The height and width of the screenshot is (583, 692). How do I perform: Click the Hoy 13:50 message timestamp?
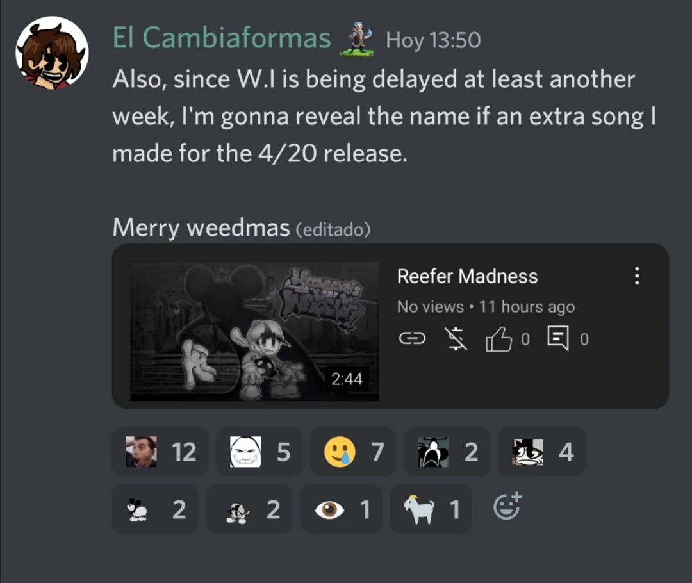click(433, 40)
